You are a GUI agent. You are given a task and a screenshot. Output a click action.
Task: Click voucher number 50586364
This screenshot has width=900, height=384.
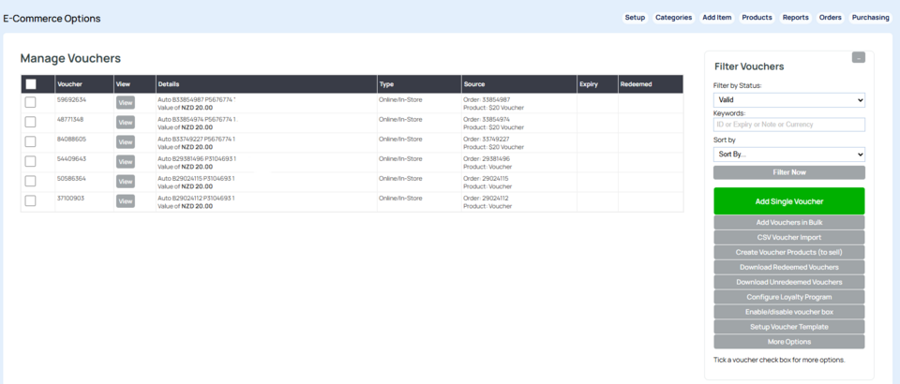72,178
